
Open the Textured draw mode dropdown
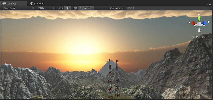click(18, 8)
